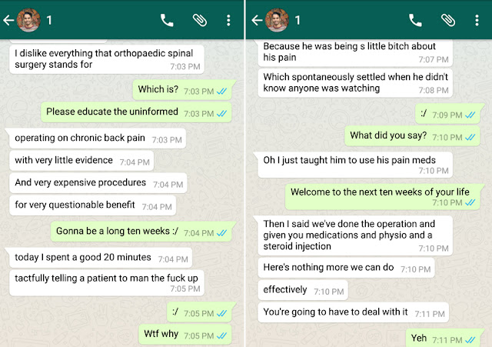This screenshot has height=347, width=492.
Task: Select 'Please educate the uninformed' message
Action: coord(136,112)
